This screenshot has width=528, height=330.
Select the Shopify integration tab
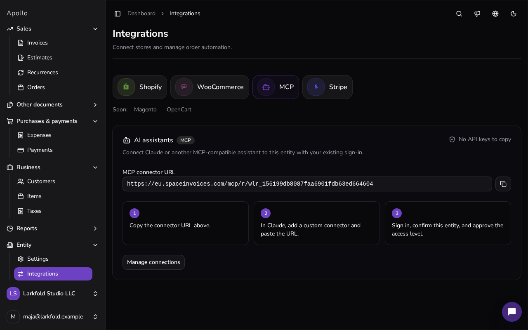point(140,87)
